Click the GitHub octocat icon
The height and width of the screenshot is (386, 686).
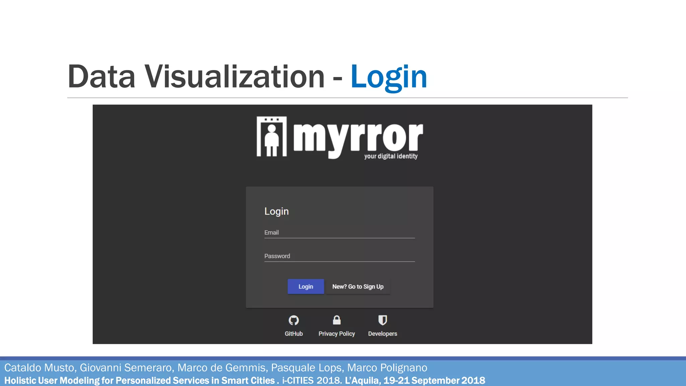(x=294, y=320)
